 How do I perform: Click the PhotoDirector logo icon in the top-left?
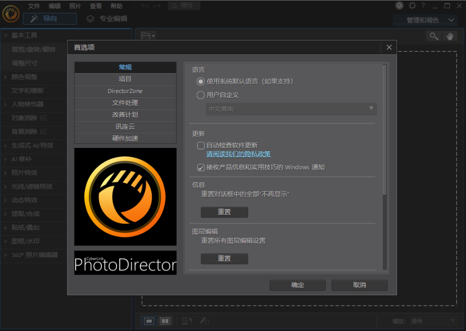pos(11,13)
